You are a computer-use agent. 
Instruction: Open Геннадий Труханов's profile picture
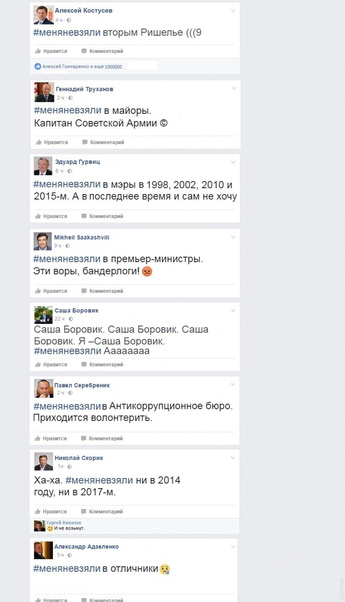click(x=44, y=92)
